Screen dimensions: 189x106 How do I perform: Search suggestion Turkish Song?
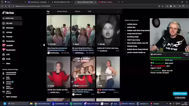coord(132,46)
